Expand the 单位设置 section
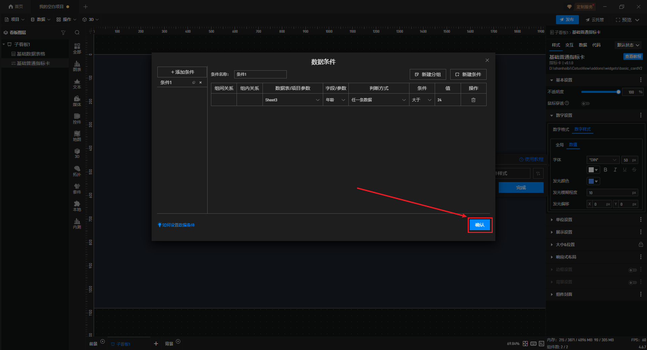 [x=564, y=220]
